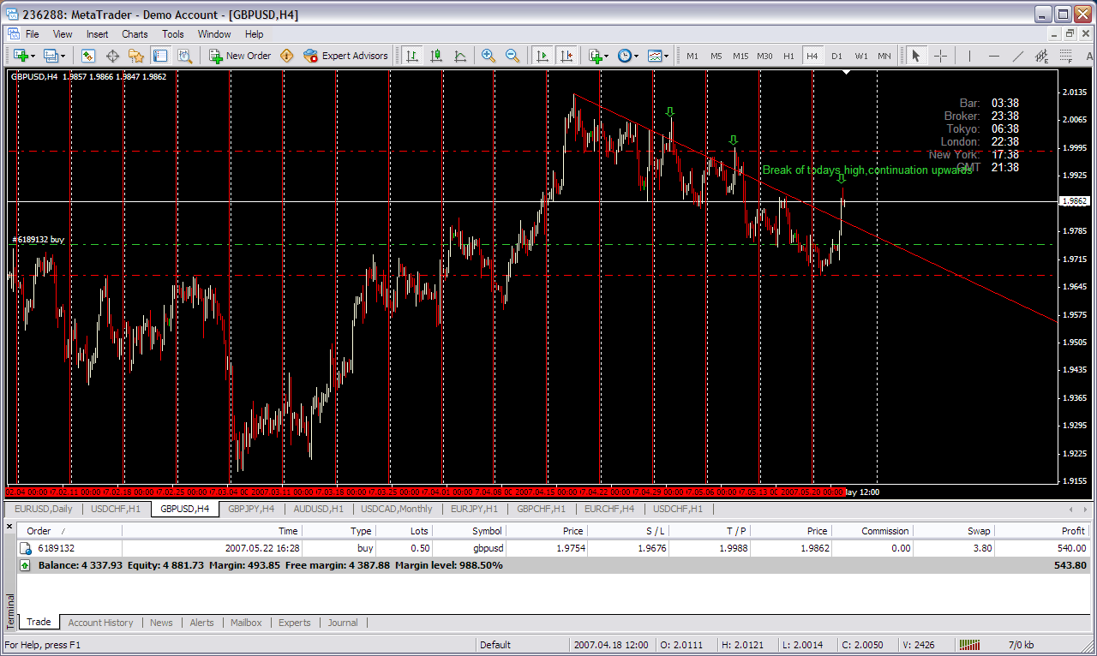This screenshot has height=656, width=1097.
Task: Switch to the USDCAD,Monthly chart tab
Action: (x=396, y=509)
